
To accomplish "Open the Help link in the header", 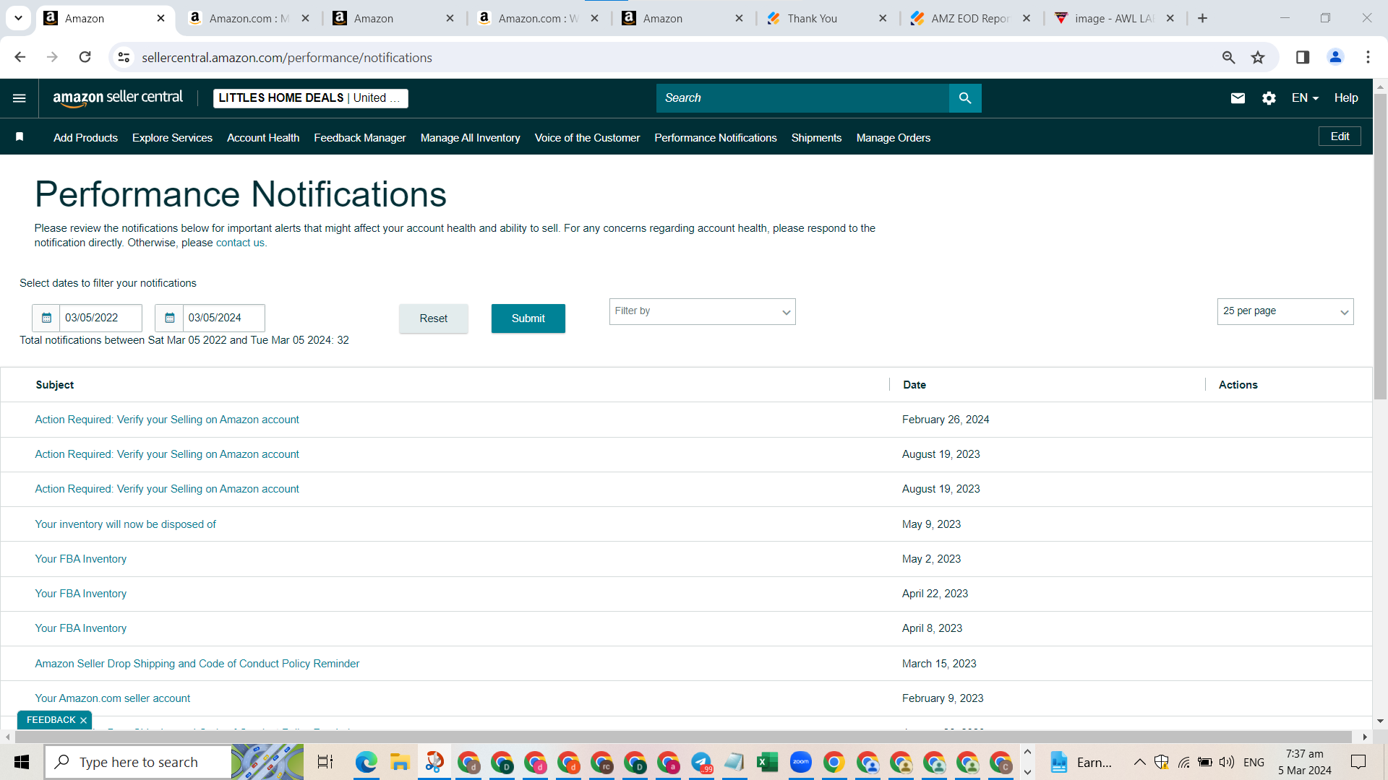I will tap(1346, 98).
